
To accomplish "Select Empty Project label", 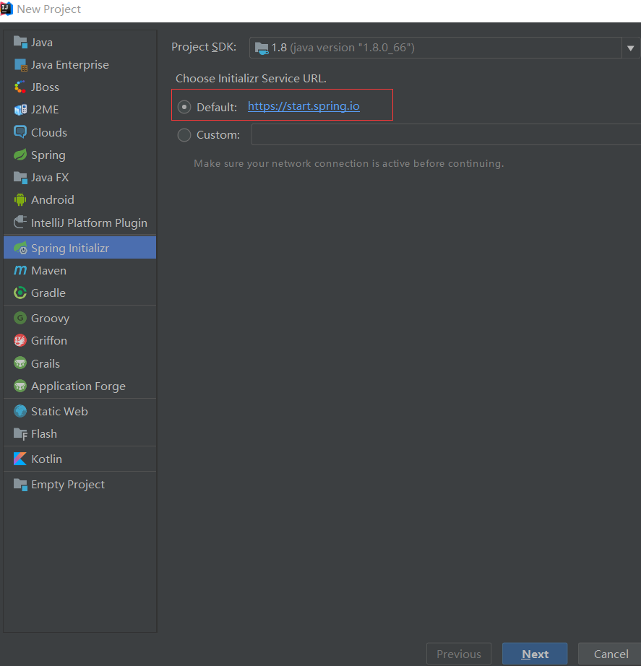I will (x=68, y=485).
